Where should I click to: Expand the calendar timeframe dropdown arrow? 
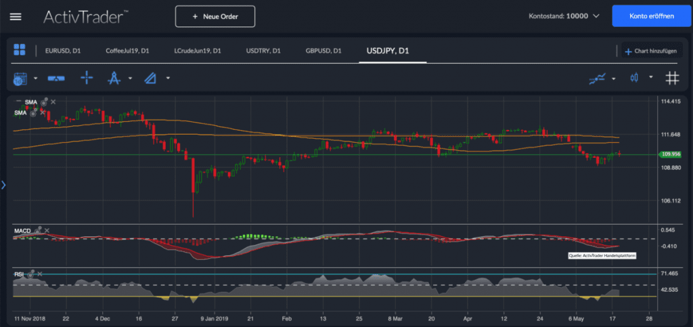(36, 79)
